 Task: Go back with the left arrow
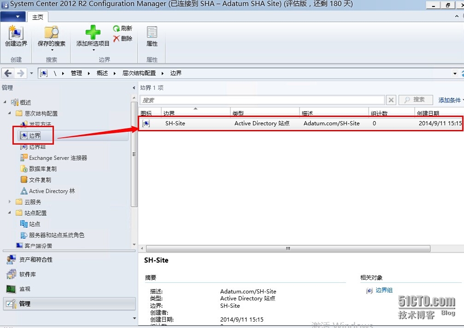tap(8, 73)
